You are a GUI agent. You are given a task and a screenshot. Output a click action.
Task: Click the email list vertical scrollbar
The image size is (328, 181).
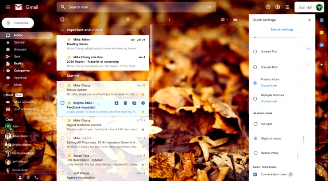click(x=151, y=44)
